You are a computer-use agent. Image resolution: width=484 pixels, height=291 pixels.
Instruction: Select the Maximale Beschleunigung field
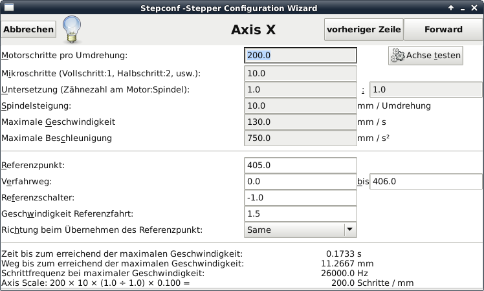[301, 138]
